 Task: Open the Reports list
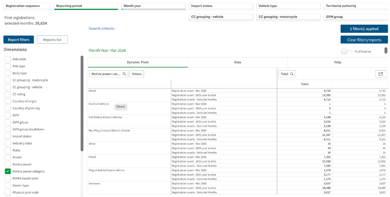coord(52,40)
